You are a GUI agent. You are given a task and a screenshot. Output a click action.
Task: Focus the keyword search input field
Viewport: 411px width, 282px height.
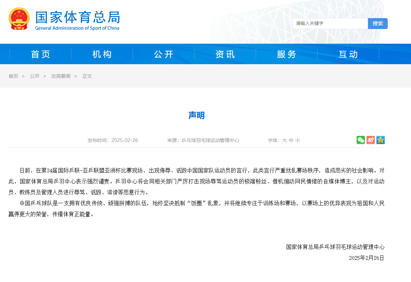click(x=330, y=24)
